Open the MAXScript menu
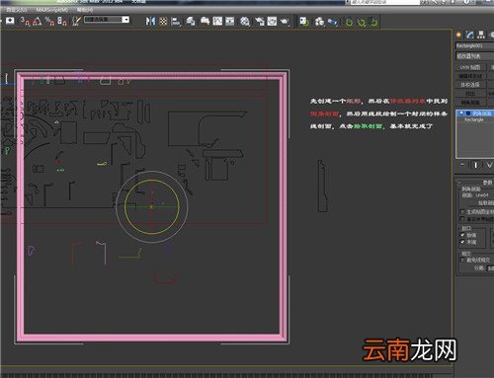Screen dimensions: 494x378 point(52,10)
